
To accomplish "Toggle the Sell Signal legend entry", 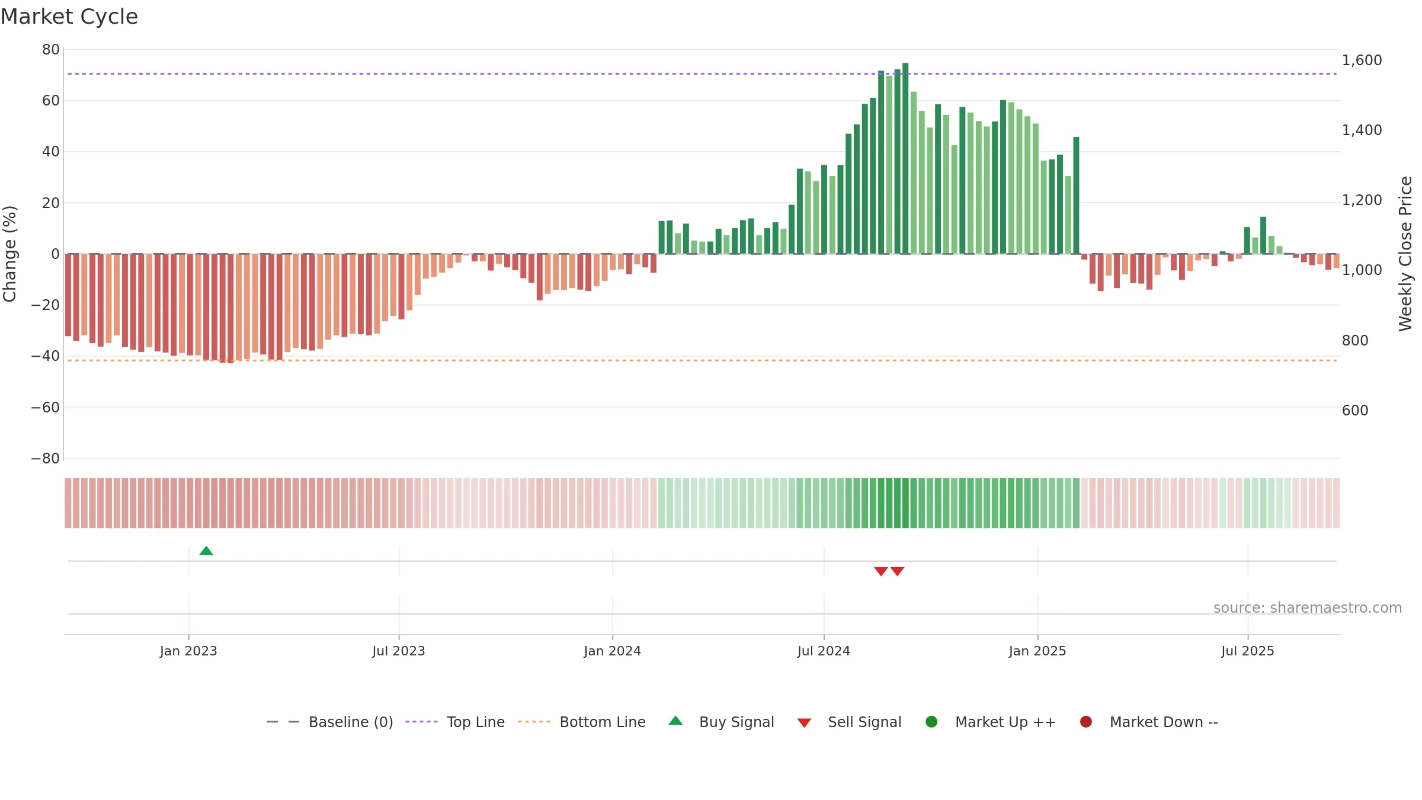I will tap(850, 722).
